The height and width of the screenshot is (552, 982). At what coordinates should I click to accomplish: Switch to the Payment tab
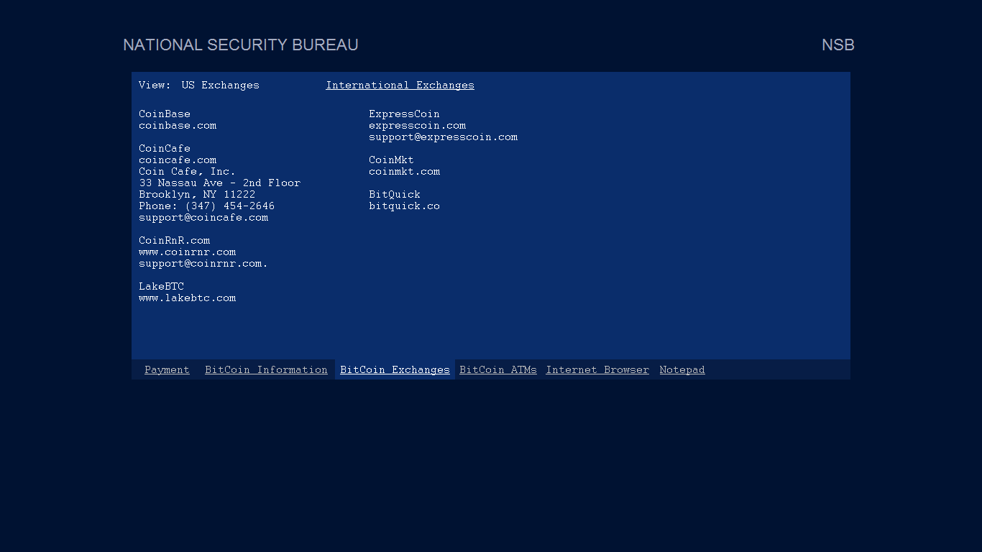[167, 370]
